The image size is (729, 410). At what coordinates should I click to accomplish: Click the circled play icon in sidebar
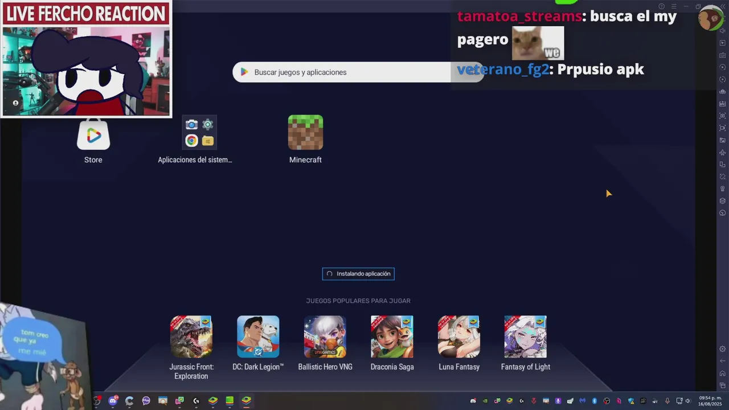tap(723, 67)
